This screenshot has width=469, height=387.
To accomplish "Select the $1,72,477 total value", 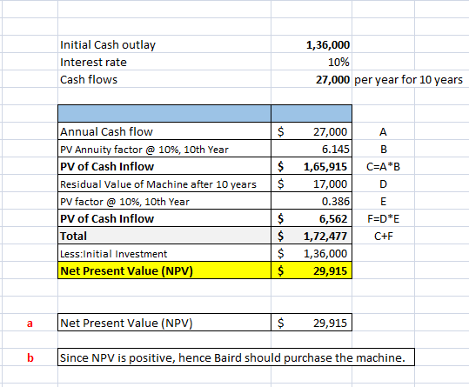I will (312, 236).
